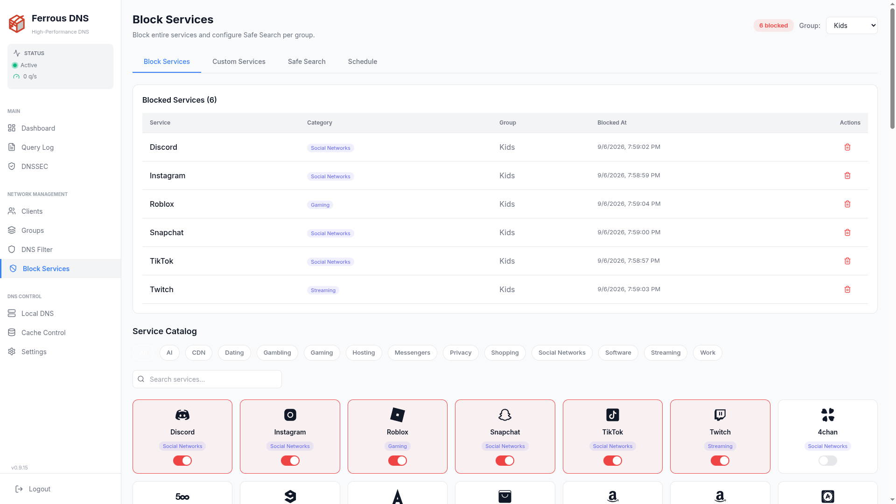This screenshot has width=896, height=504.
Task: Click the page vertical scrollbar
Action: [x=892, y=69]
